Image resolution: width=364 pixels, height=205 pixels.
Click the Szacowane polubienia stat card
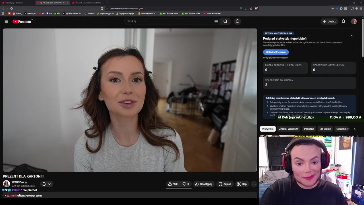tap(309, 83)
